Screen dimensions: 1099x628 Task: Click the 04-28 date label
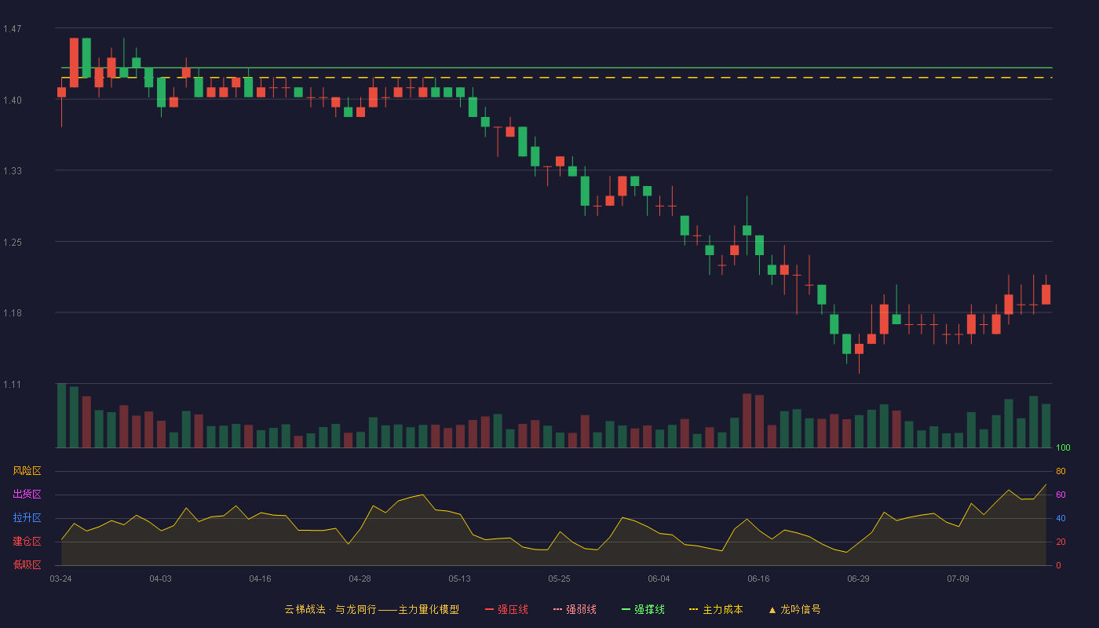pyautogui.click(x=360, y=579)
